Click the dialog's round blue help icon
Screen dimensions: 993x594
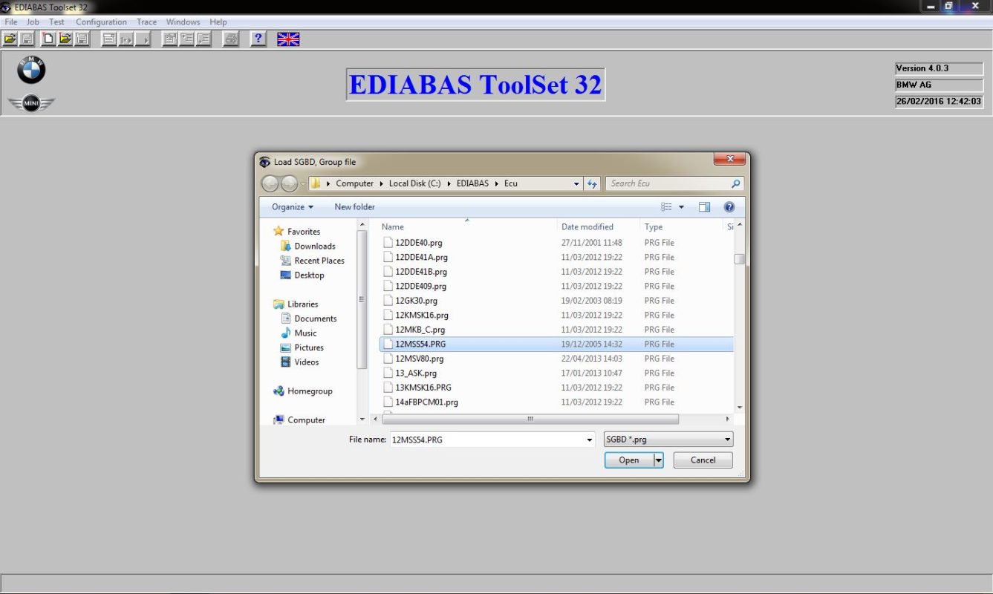click(729, 207)
